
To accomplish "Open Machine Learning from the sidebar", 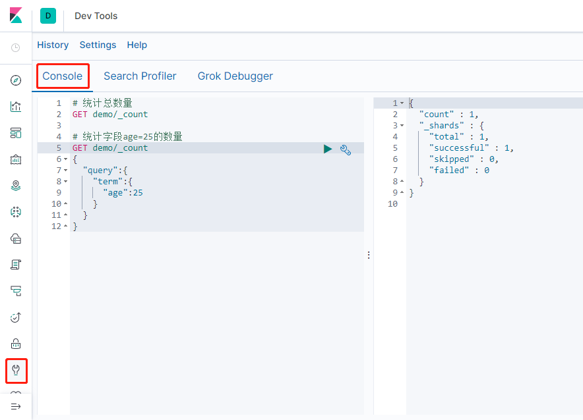I will tap(16, 212).
